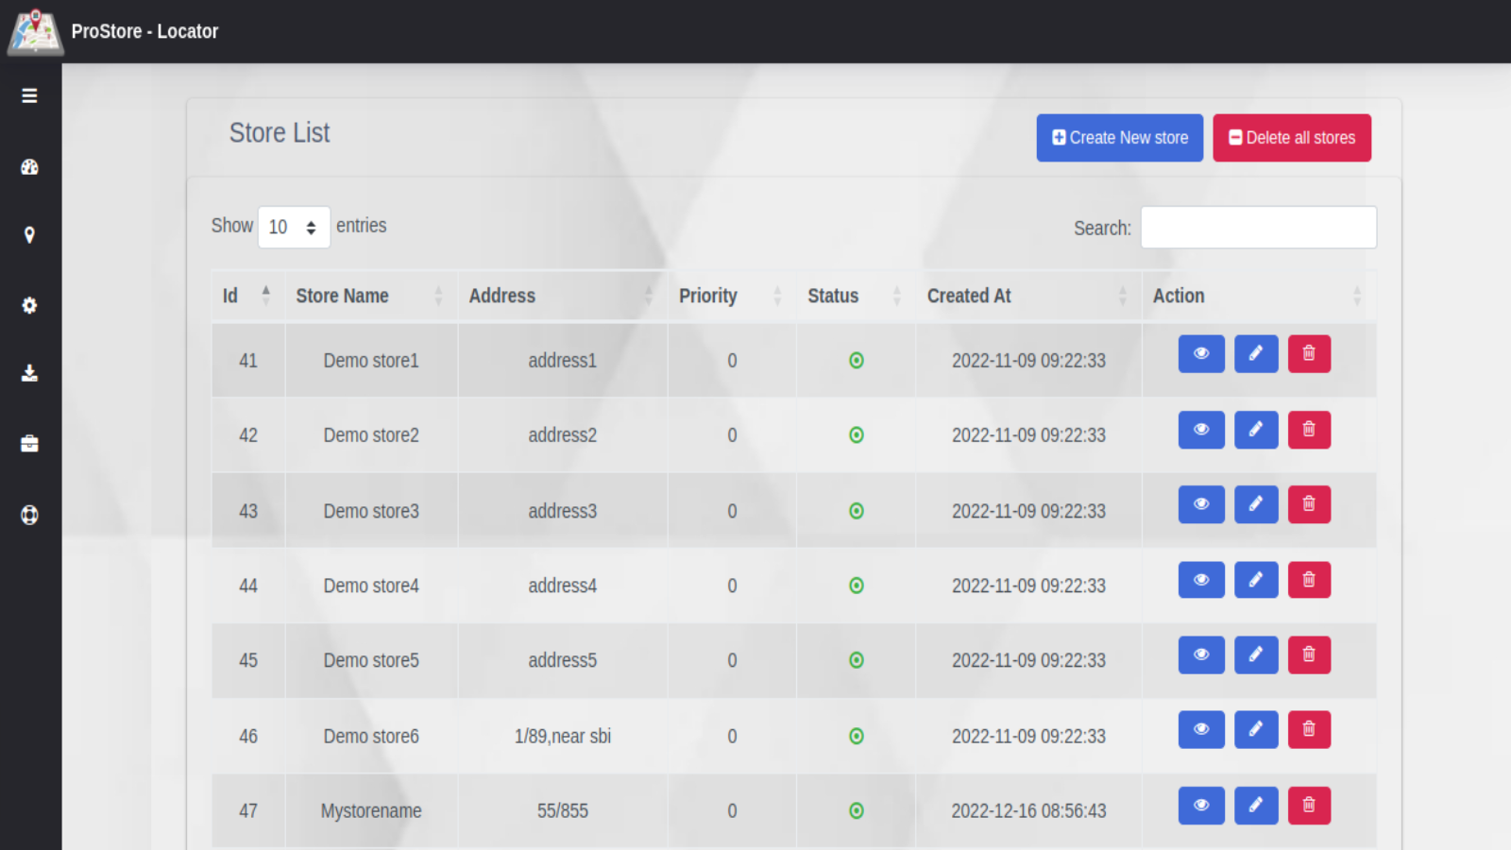Viewport: 1511px width, 850px height.
Task: Edit Demo store1 with pencil button
Action: (x=1256, y=354)
